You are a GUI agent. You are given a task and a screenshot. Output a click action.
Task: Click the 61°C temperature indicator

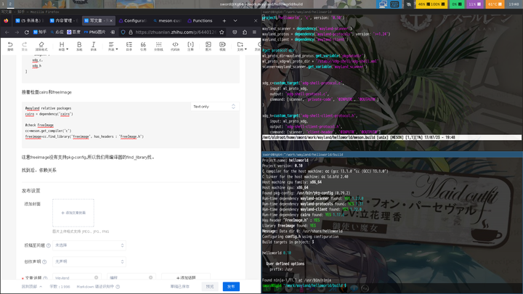coord(495,4)
